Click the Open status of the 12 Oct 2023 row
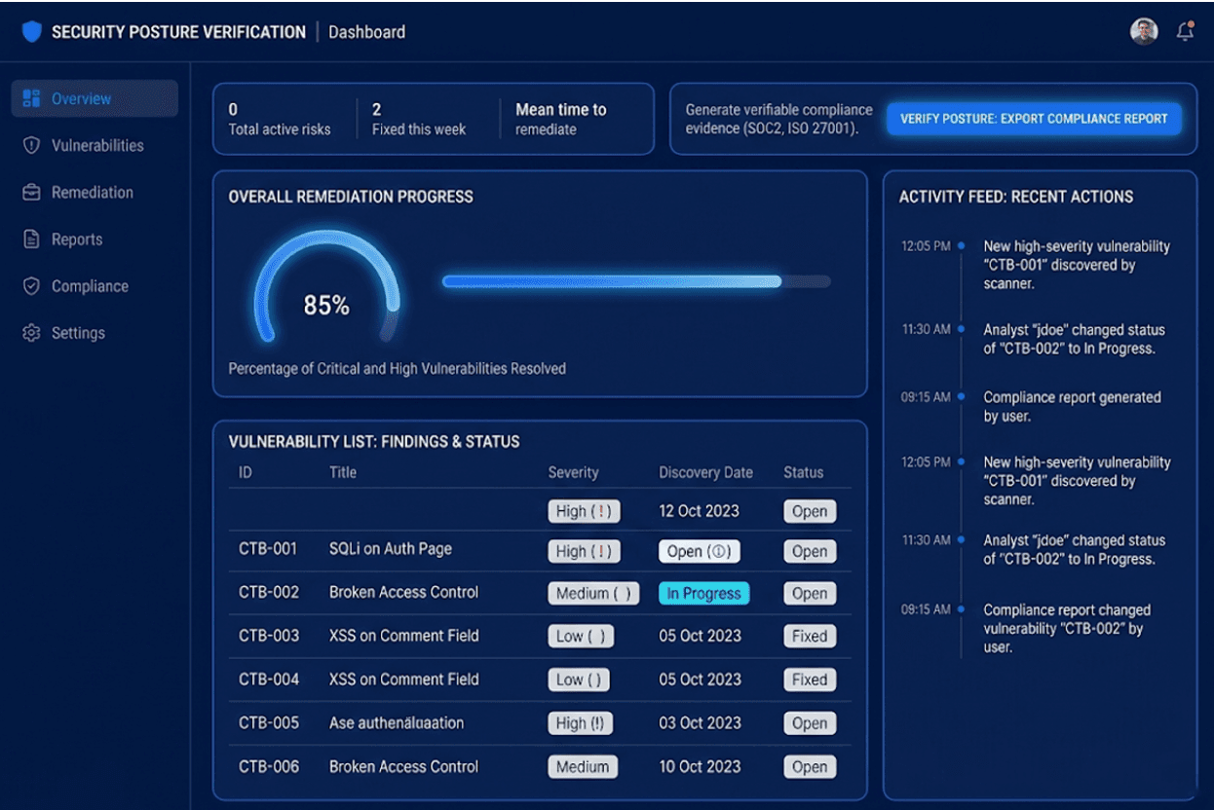 click(810, 511)
